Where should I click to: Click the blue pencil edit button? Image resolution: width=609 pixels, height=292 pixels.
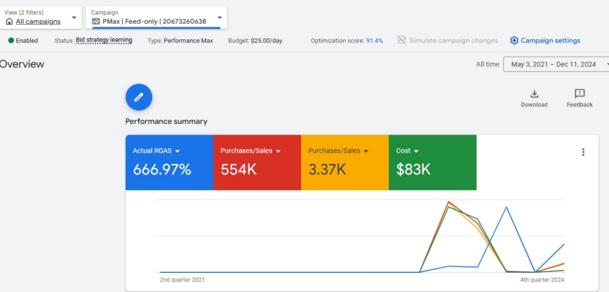139,97
